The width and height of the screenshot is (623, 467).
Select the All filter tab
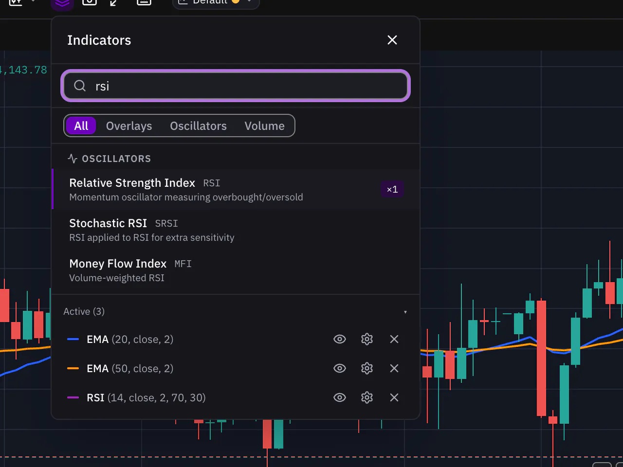click(x=81, y=126)
